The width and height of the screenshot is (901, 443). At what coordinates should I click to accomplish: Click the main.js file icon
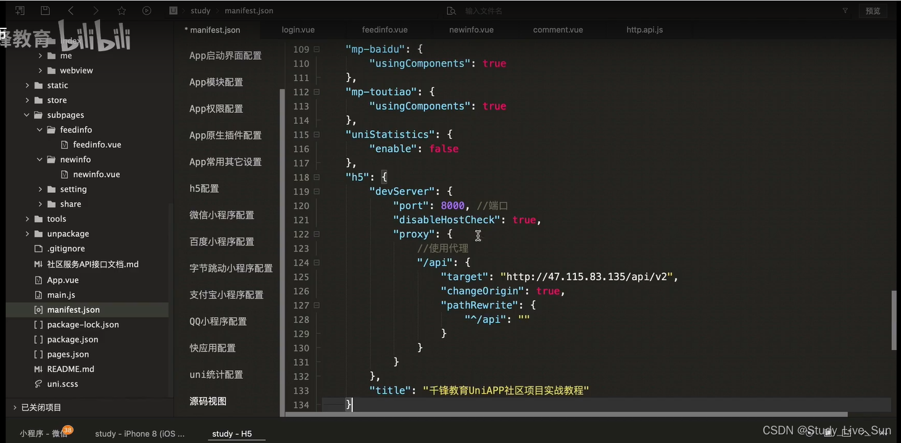click(38, 295)
